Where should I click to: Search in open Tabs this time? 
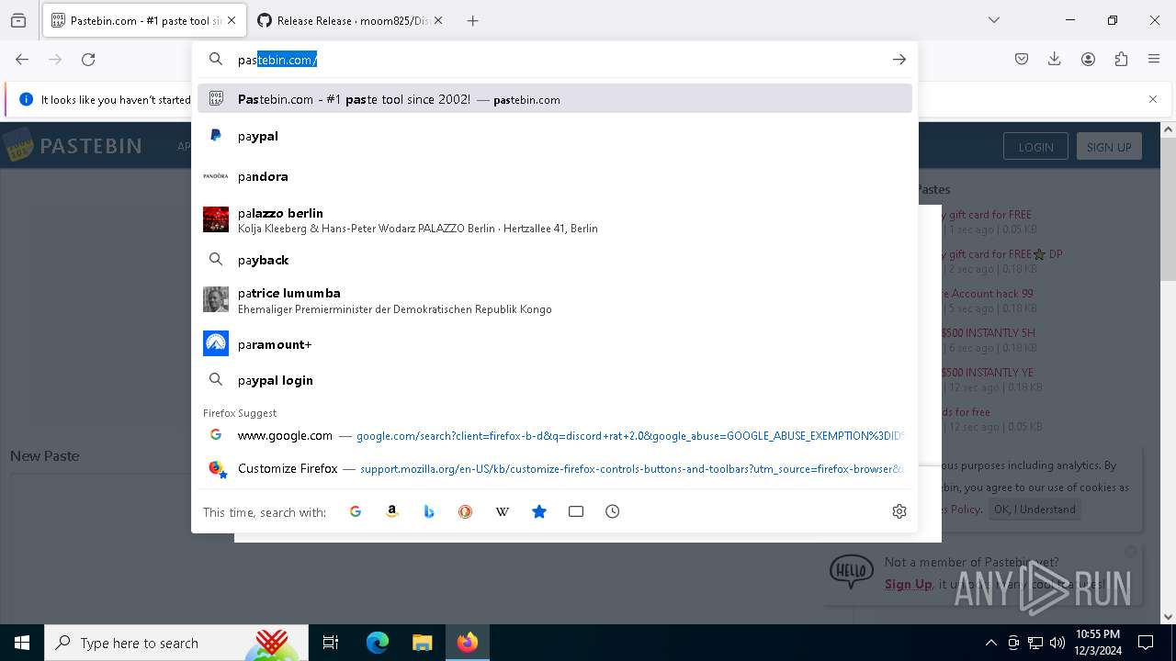(576, 511)
